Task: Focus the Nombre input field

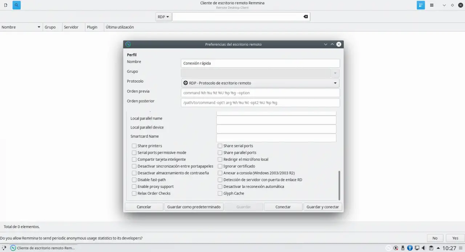Action: (x=260, y=63)
